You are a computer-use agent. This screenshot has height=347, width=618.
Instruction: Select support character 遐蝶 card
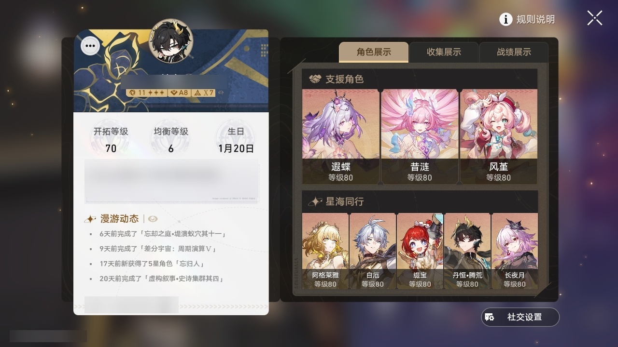pyautogui.click(x=341, y=136)
